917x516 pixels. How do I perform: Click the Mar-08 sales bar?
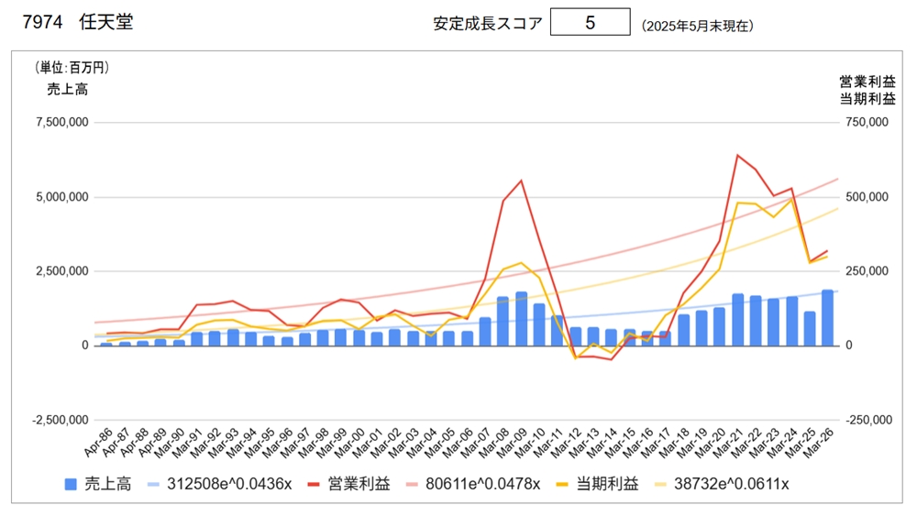point(503,321)
